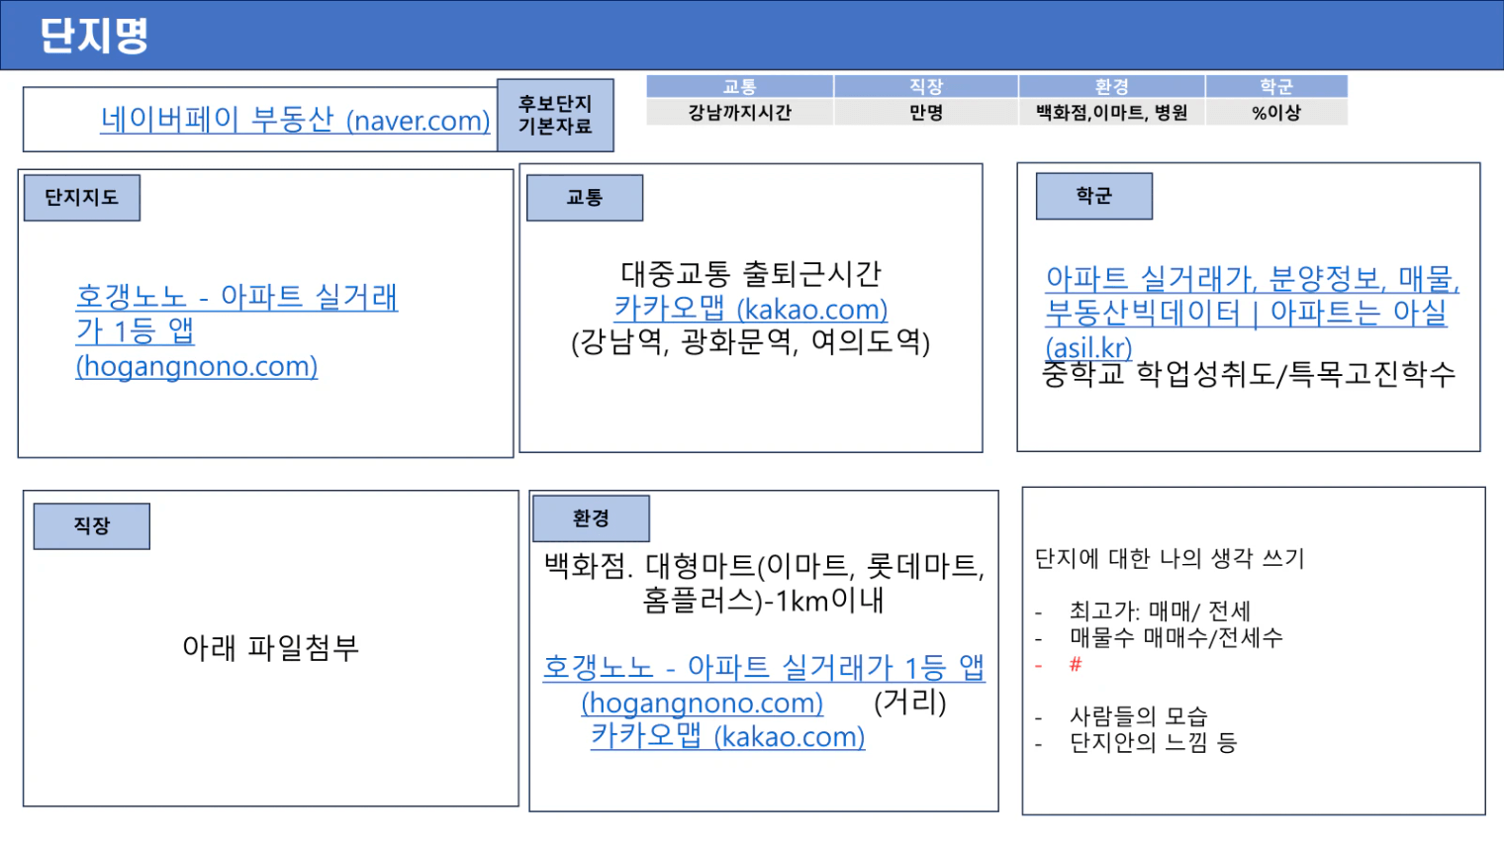Click bullet 사람들의 모습
Screen dimensions: 1504x846
(x=1138, y=715)
